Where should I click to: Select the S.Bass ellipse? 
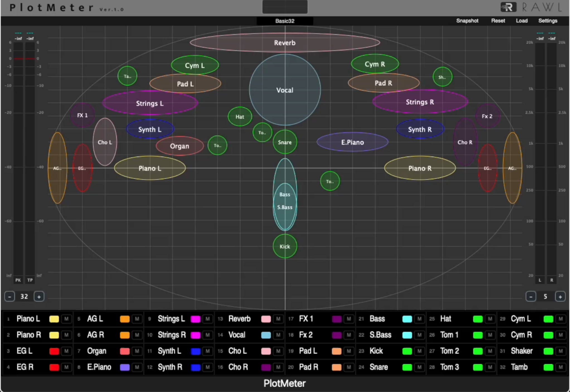[285, 207]
